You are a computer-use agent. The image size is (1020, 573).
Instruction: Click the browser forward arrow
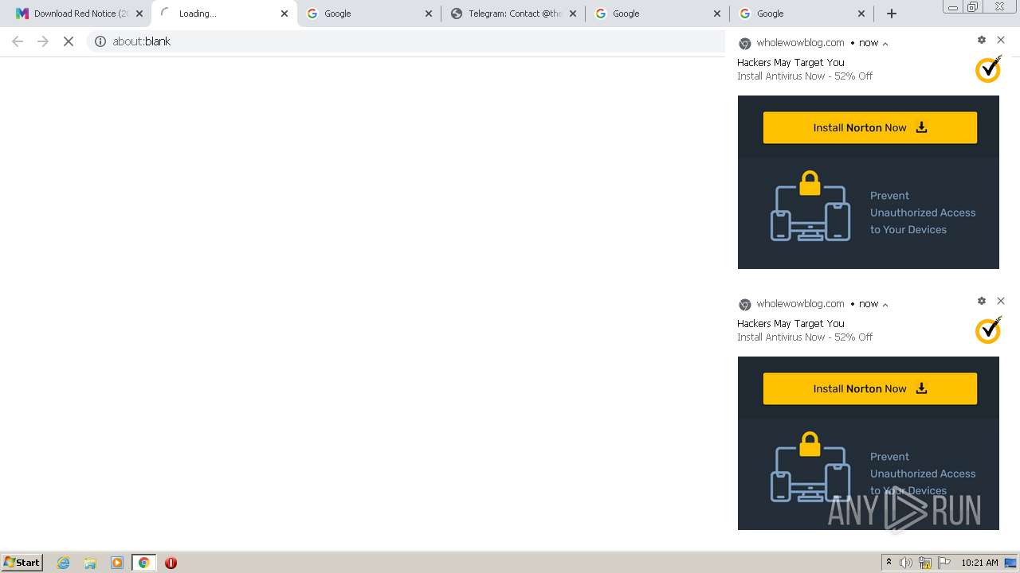43,41
